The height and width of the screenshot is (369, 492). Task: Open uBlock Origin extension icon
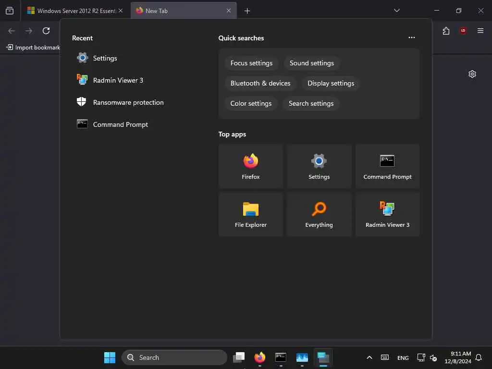point(463,31)
